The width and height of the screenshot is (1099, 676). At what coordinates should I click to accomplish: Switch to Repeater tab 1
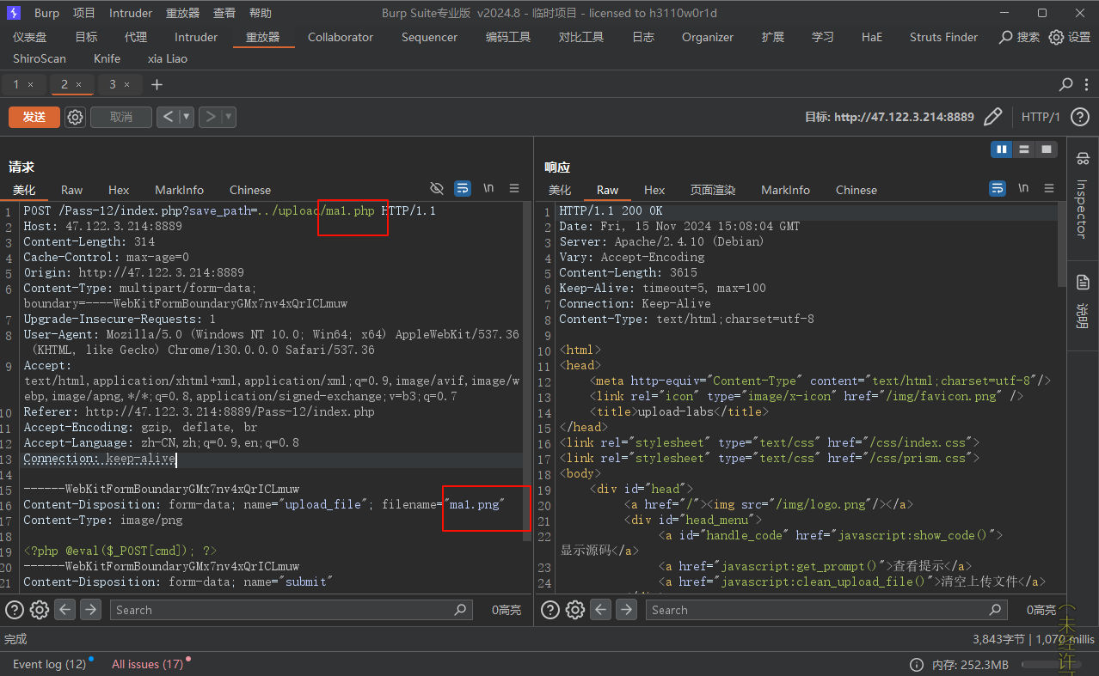15,84
